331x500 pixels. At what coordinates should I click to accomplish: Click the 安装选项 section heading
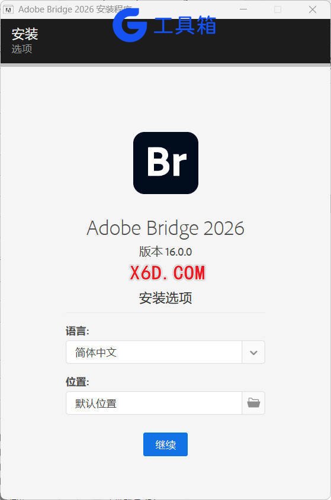(x=165, y=298)
